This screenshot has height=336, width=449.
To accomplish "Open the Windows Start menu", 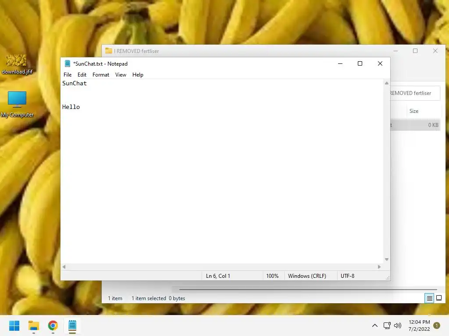I will click(14, 325).
